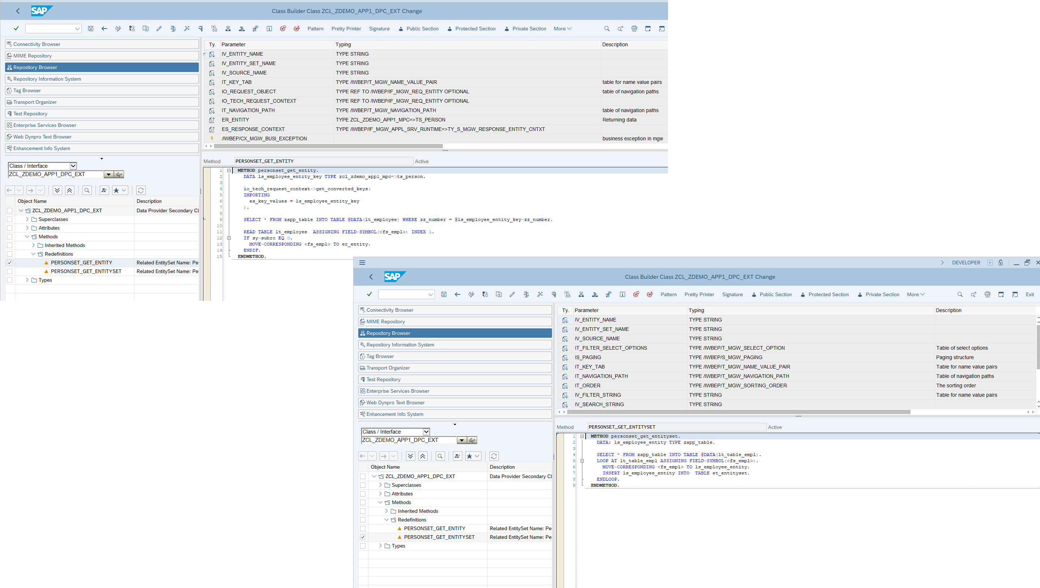Click the search icon above back window object tree
The height and width of the screenshot is (588, 1040).
87,190
